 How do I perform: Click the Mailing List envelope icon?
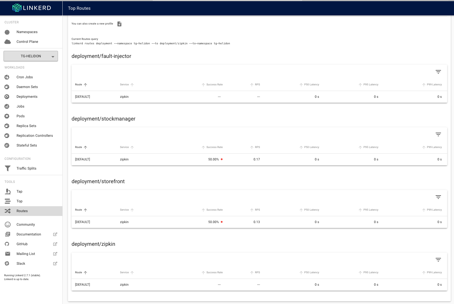point(8,254)
